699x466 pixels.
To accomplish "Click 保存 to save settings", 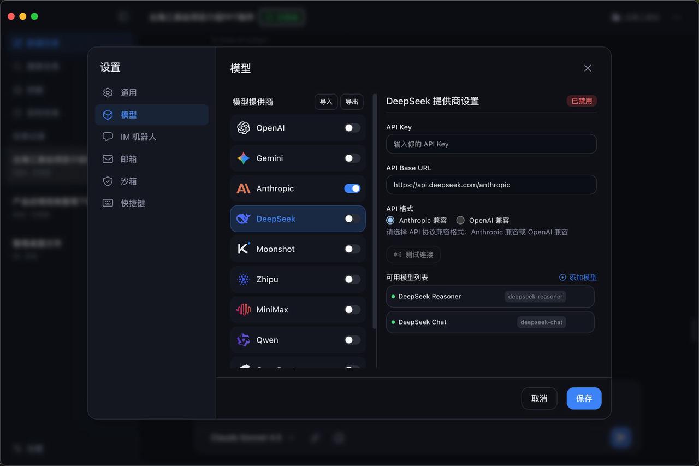I will 584,398.
